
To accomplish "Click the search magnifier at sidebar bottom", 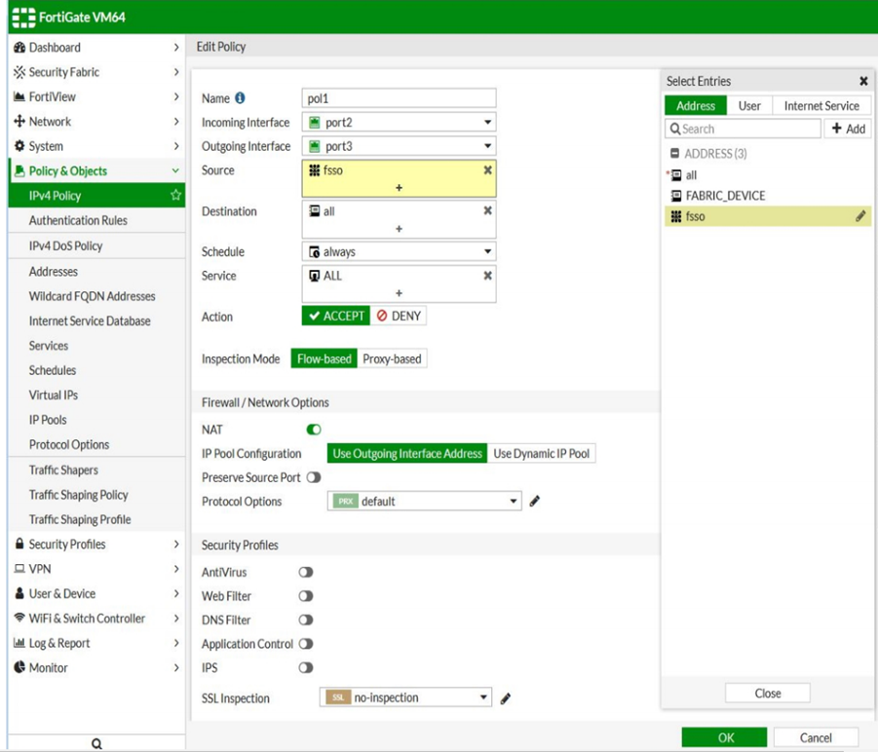I will click(96, 743).
